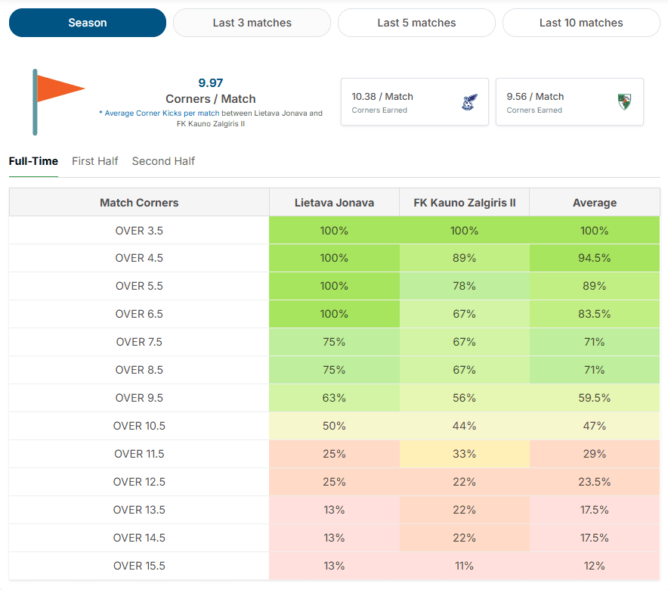Image resolution: width=668 pixels, height=590 pixels.
Task: Click the 23.5% average cell for OVER 12.5
Action: tap(595, 482)
